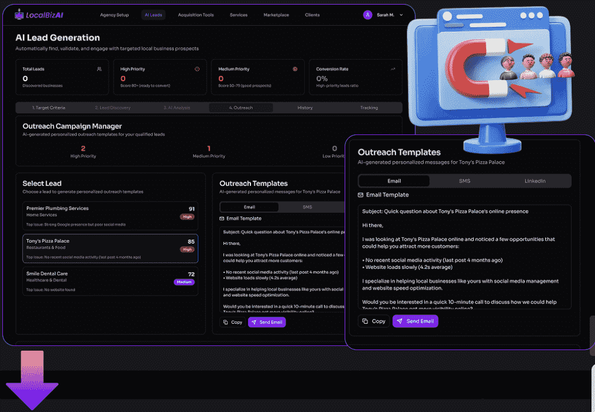
Task: Click the Conversion Rate trend arrow icon
Action: tap(393, 69)
